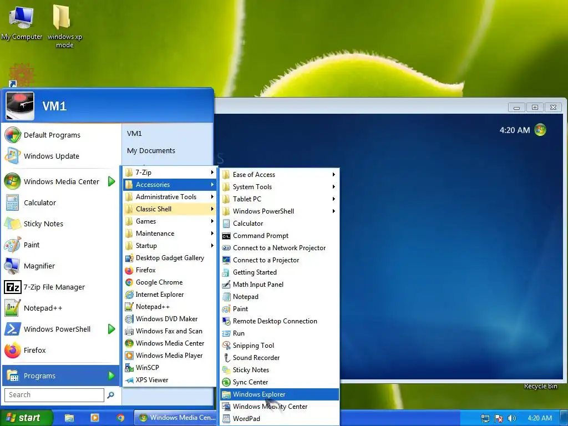Viewport: 568px width, 426px height.
Task: Expand Windows PowerShell jump list arrow in Start
Action: pos(111,329)
